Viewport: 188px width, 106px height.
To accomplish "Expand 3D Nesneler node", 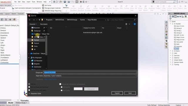I will (x=30, y=61).
